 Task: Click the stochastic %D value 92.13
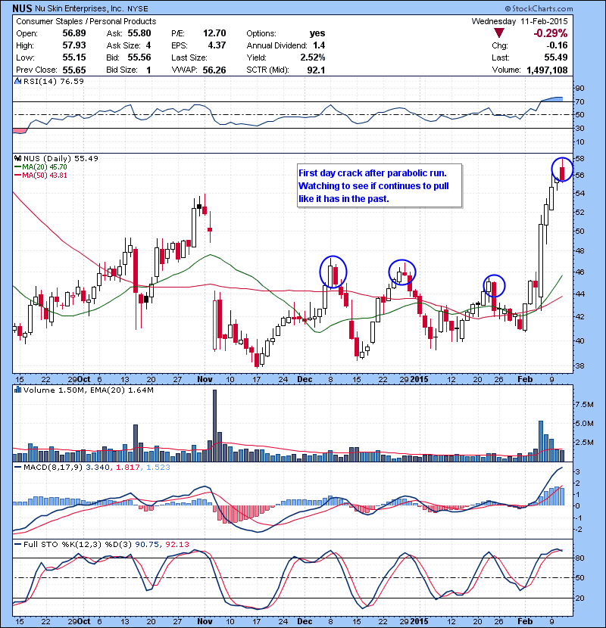[x=176, y=544]
